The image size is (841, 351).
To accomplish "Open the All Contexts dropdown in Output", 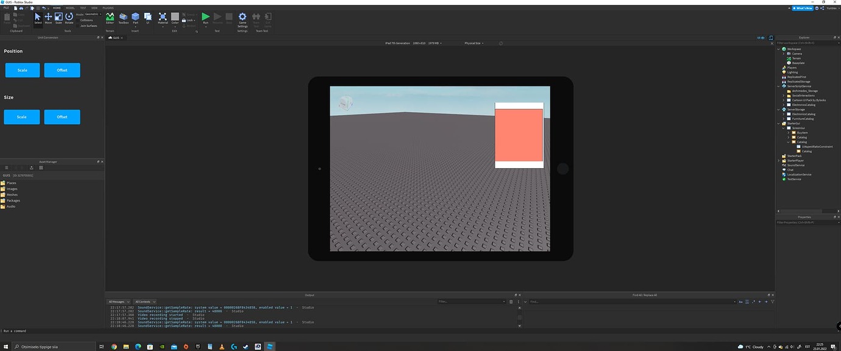I will (x=145, y=302).
